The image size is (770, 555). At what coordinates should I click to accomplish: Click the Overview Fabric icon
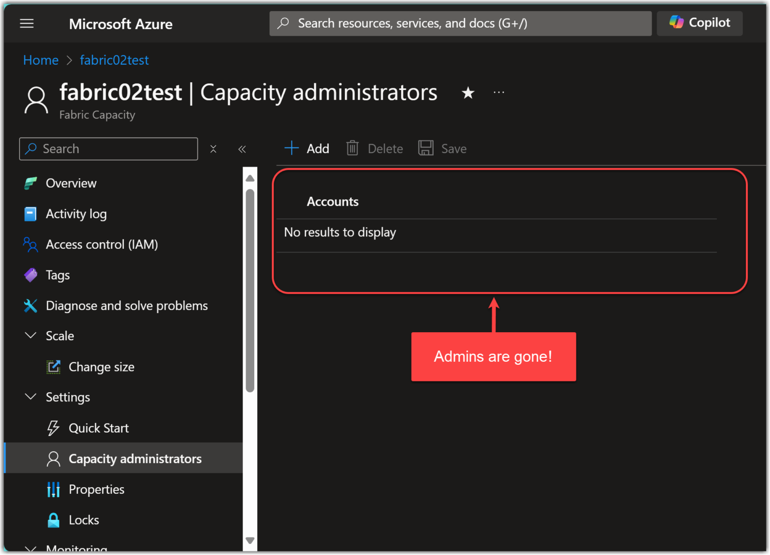coord(31,184)
